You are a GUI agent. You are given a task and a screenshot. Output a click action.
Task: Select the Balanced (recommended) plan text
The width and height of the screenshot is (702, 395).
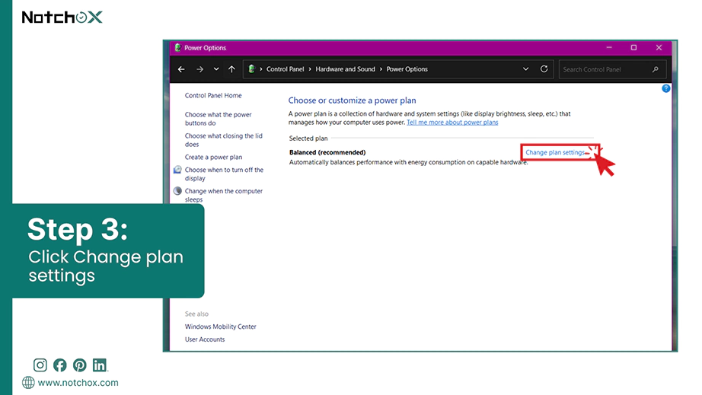click(x=327, y=152)
